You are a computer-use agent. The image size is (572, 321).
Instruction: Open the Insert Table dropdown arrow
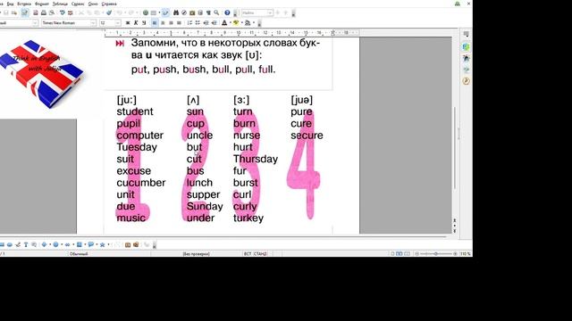coord(159,12)
